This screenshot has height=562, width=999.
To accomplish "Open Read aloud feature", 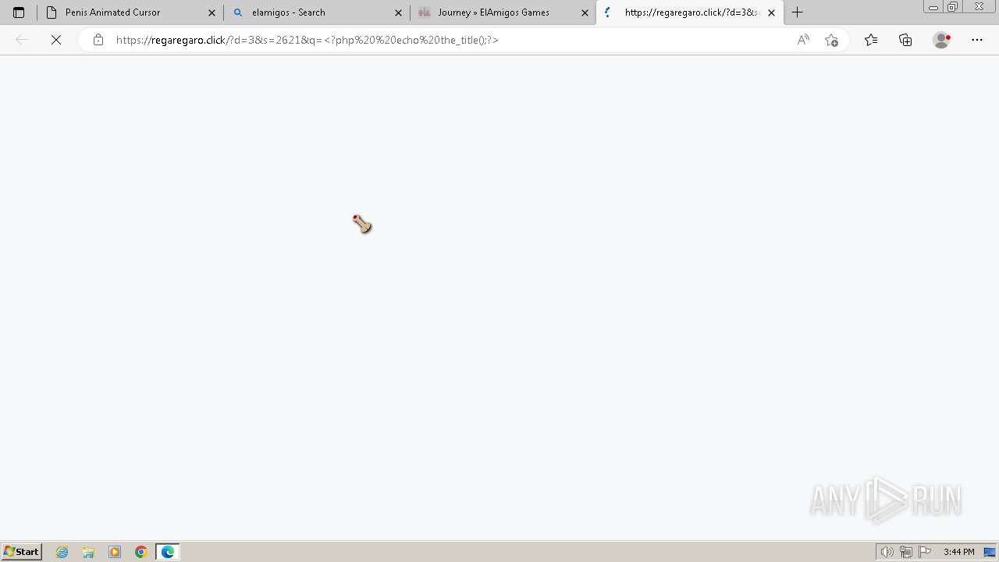I will point(803,40).
